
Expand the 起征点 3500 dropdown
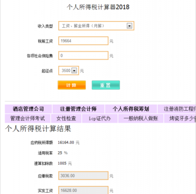point(74,71)
